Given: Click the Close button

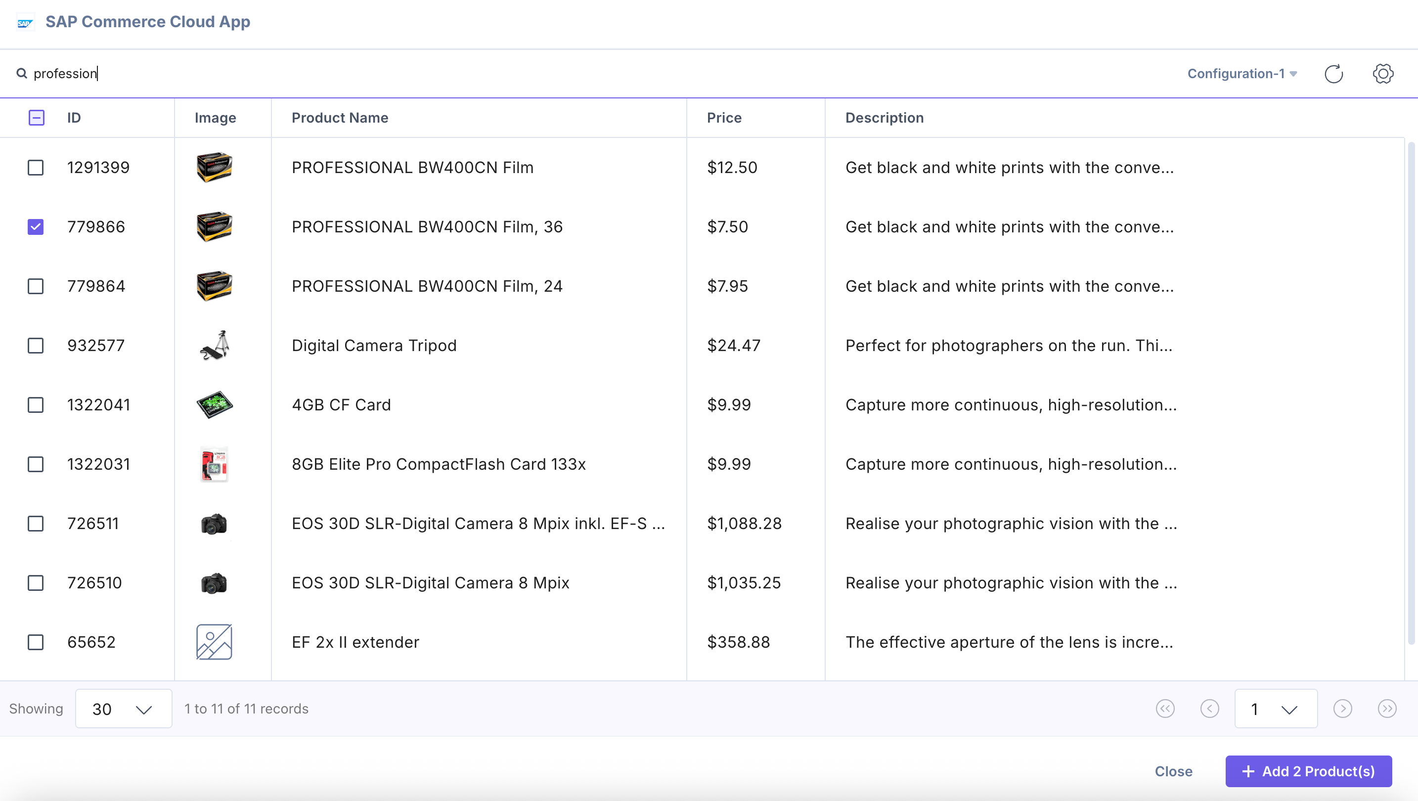Looking at the screenshot, I should click(x=1173, y=771).
